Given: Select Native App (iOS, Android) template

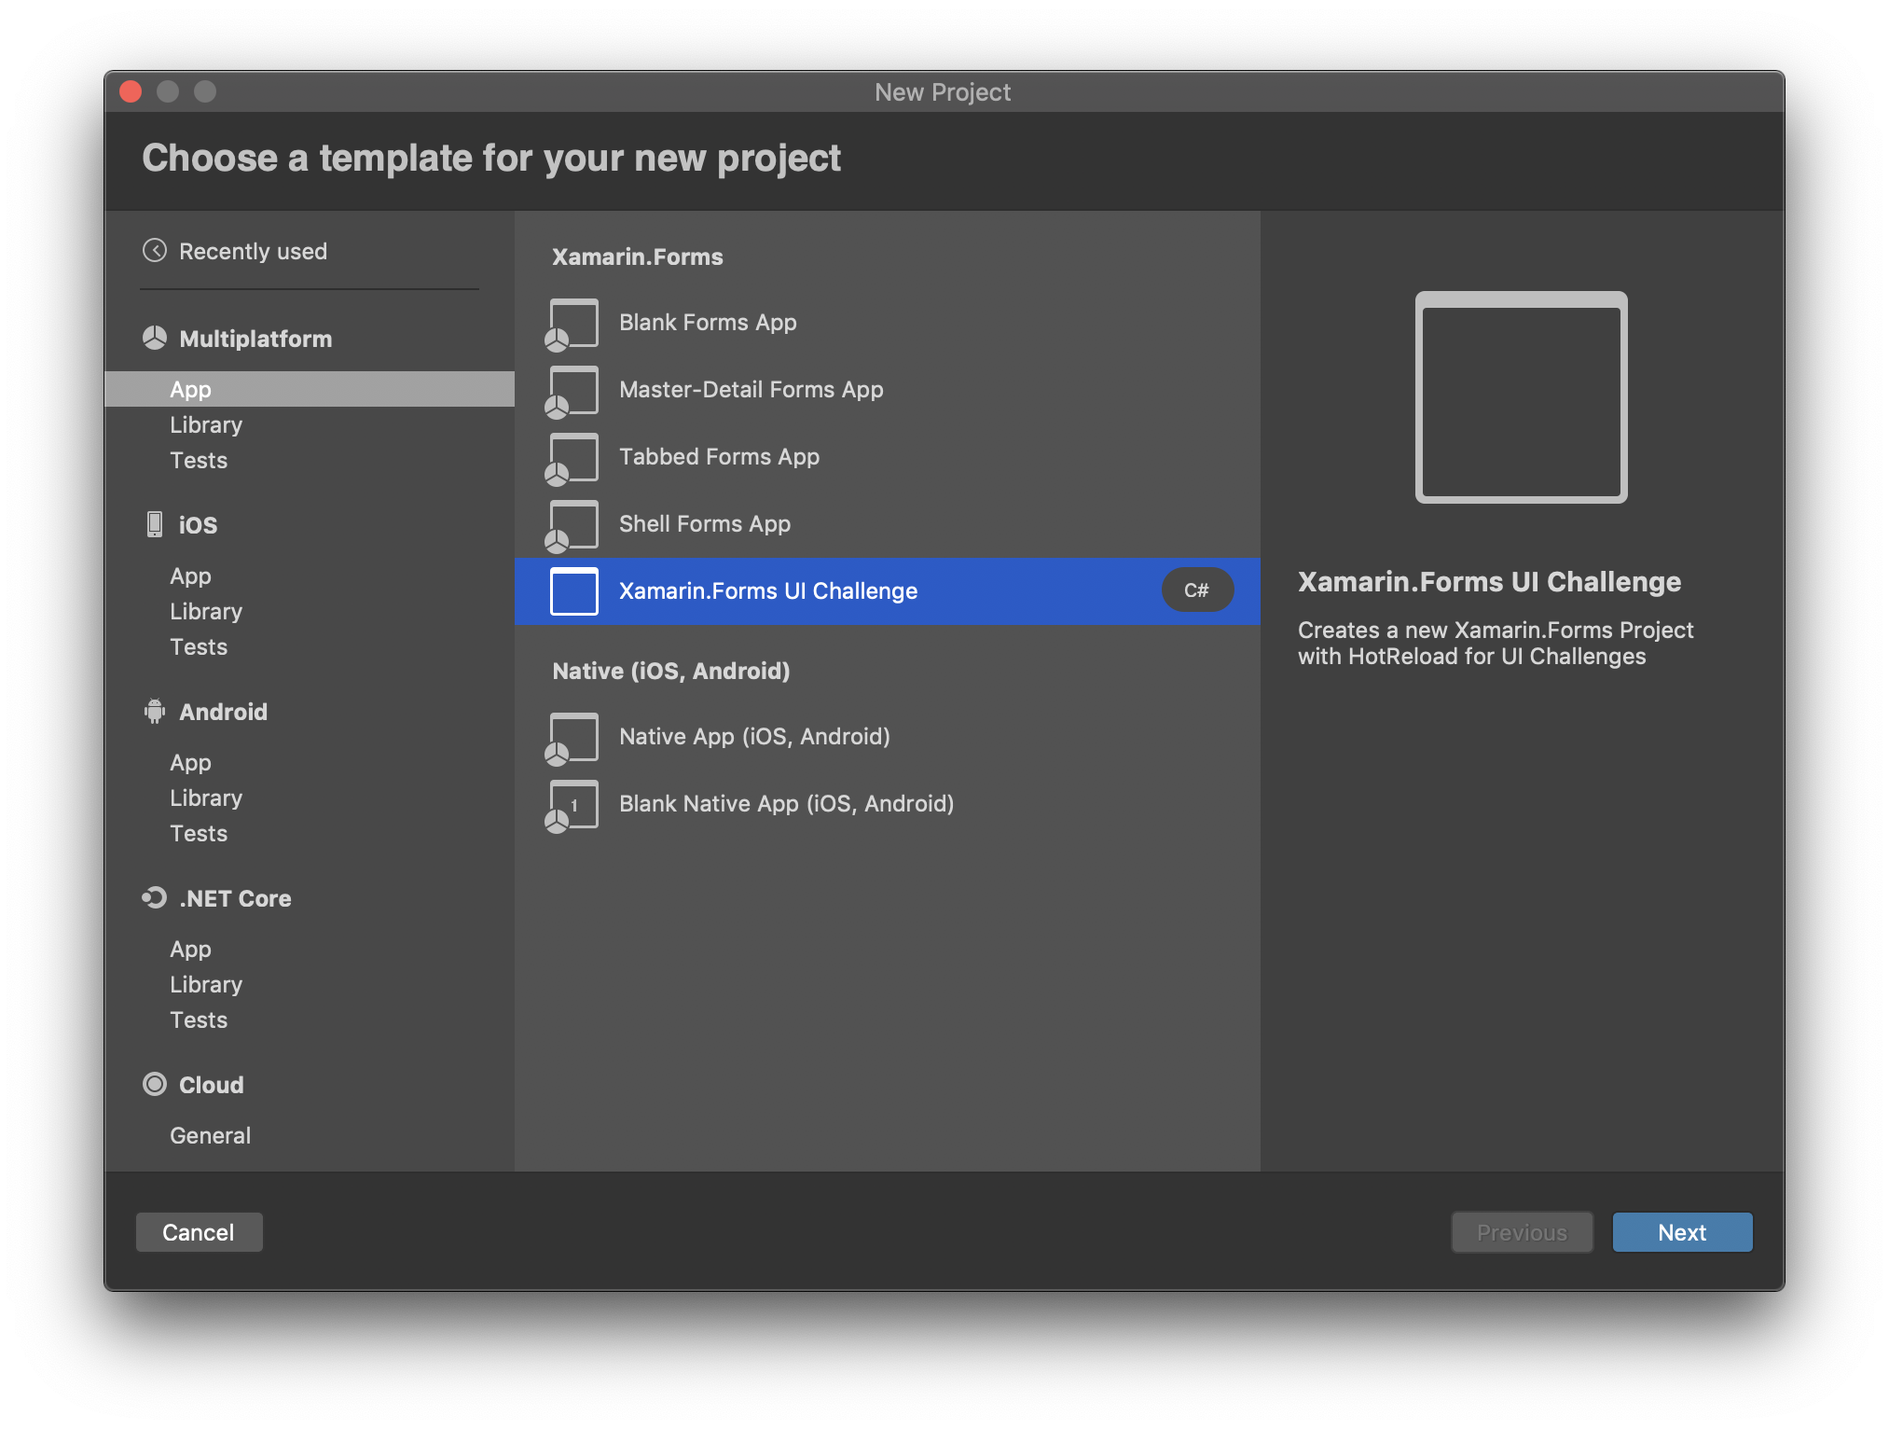Looking at the screenshot, I should (x=754, y=737).
